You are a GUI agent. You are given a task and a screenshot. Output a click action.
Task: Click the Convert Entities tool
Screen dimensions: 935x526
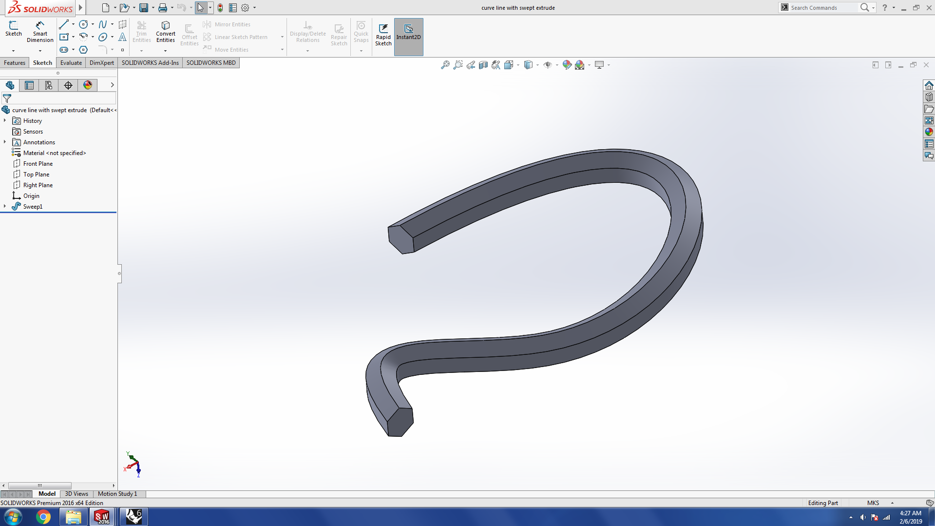coord(166,32)
